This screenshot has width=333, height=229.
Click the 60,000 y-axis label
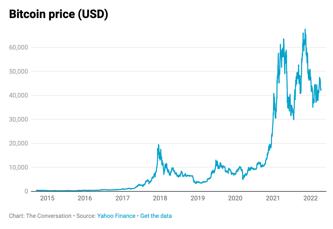(x=18, y=47)
